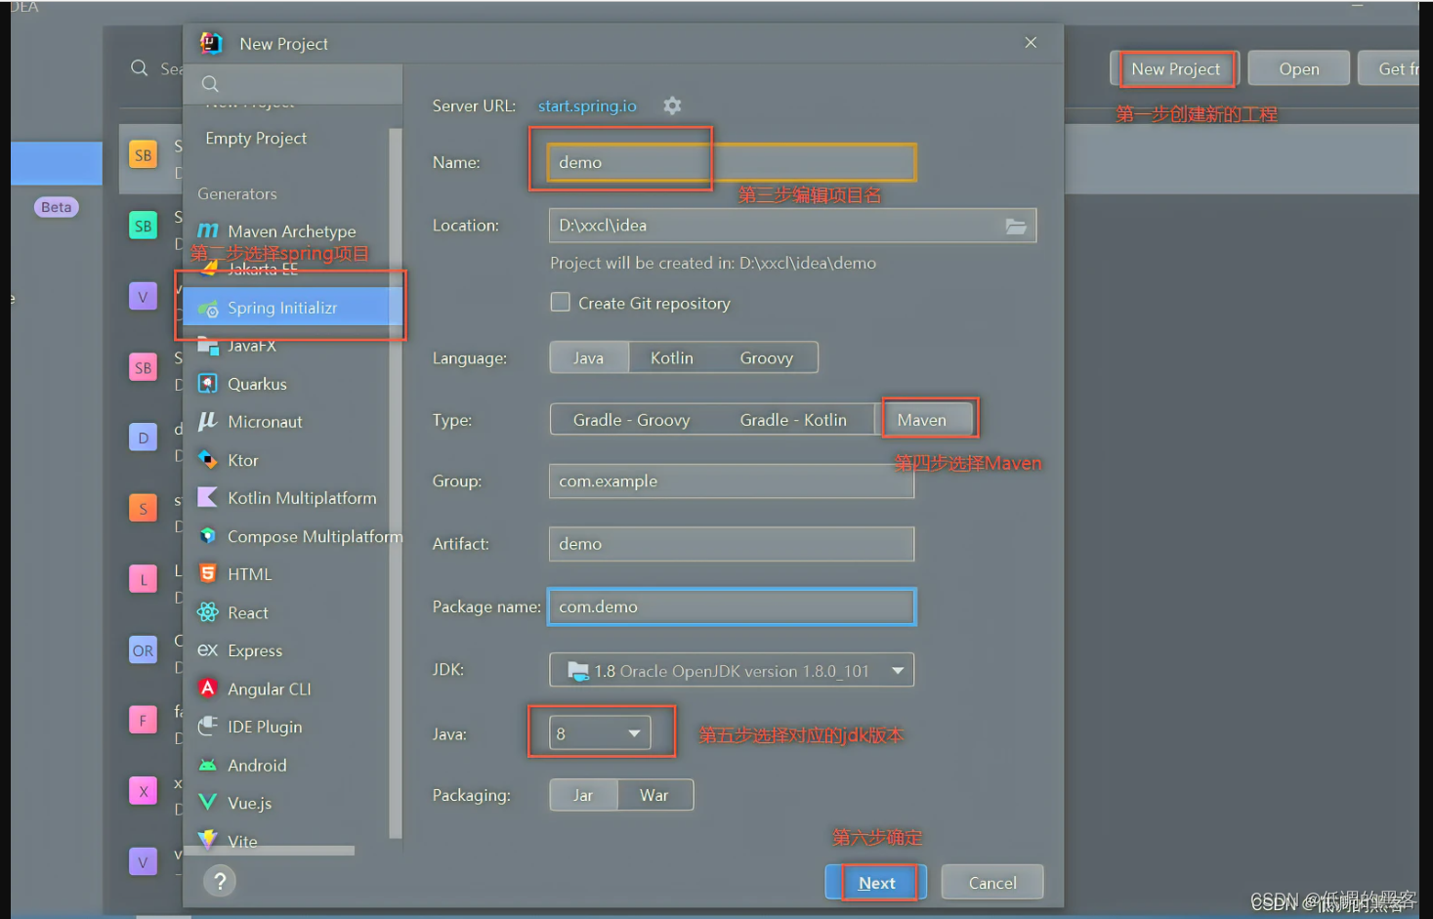This screenshot has width=1433, height=919.
Task: Click the Cancel button
Action: tap(992, 883)
